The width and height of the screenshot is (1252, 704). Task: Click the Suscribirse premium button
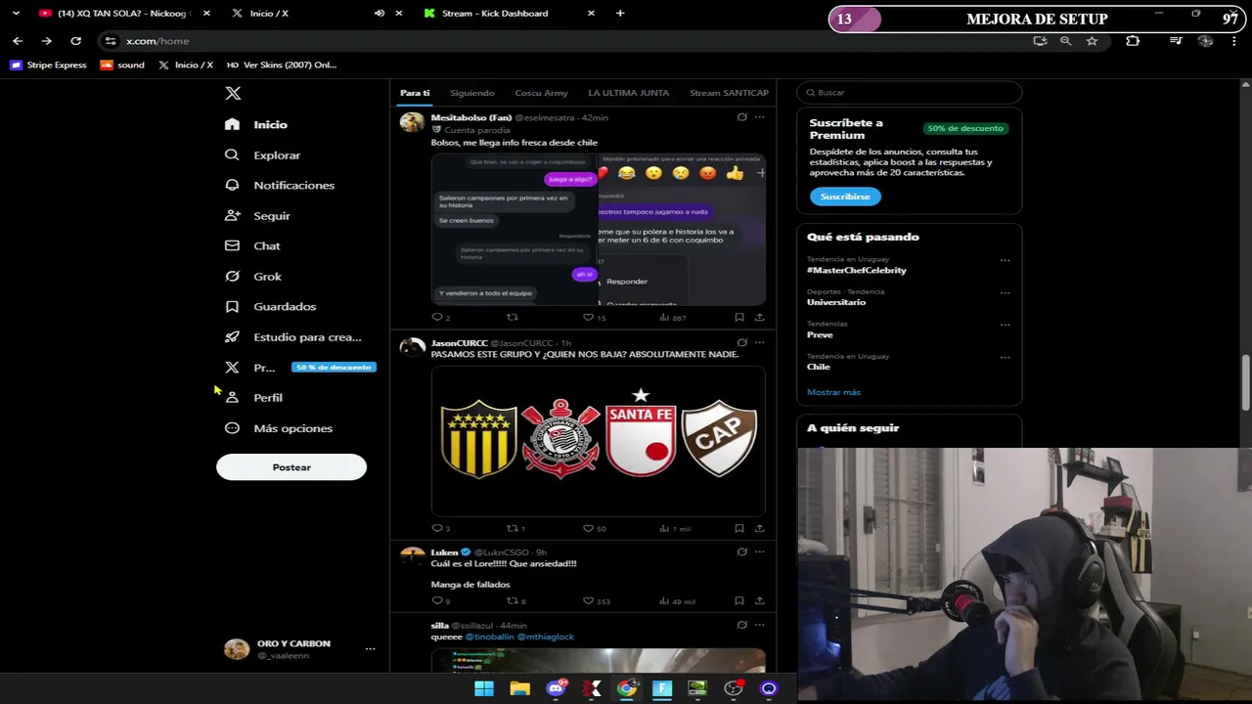pyautogui.click(x=845, y=197)
